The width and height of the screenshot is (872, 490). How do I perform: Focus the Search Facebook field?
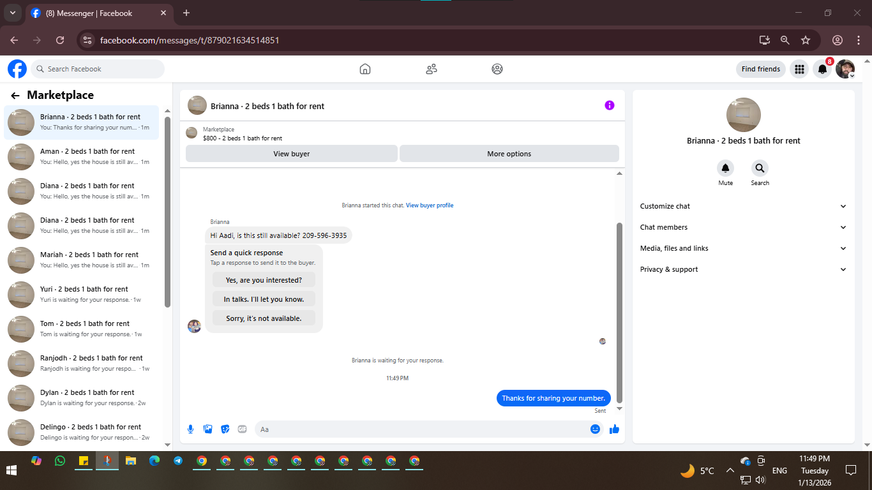[x=98, y=69]
